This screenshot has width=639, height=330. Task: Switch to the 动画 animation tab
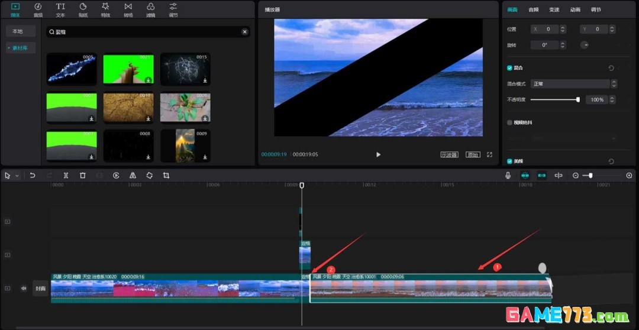575,9
